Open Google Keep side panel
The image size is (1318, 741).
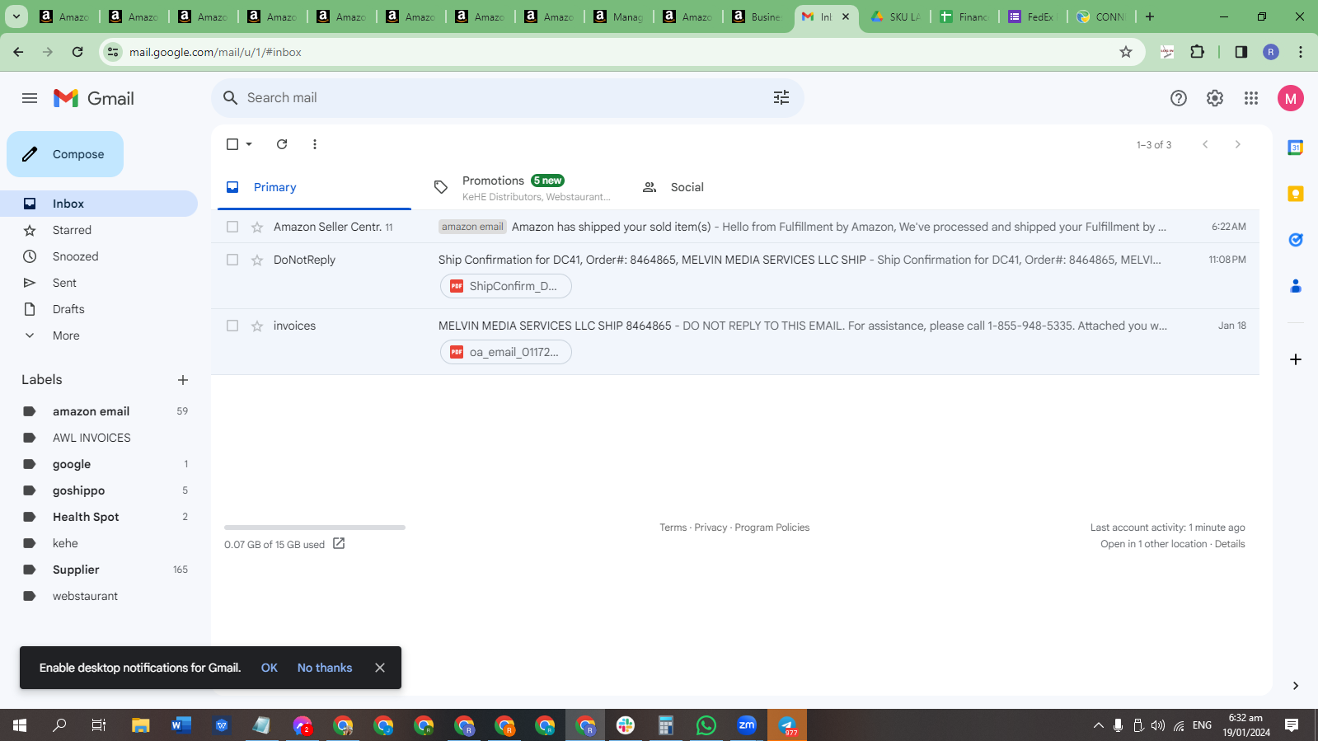[1296, 194]
